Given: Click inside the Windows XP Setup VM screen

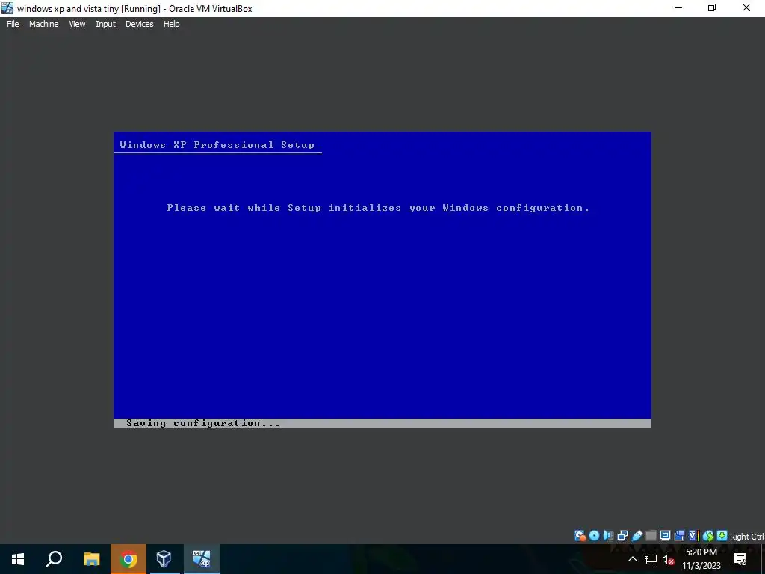Looking at the screenshot, I should (382, 280).
